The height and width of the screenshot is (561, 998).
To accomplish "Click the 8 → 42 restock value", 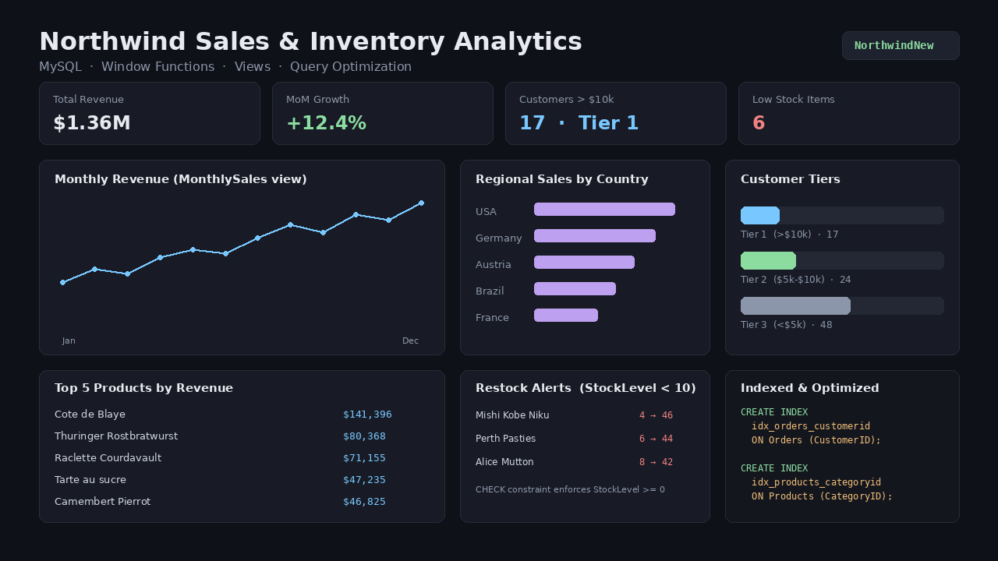I will (656, 462).
